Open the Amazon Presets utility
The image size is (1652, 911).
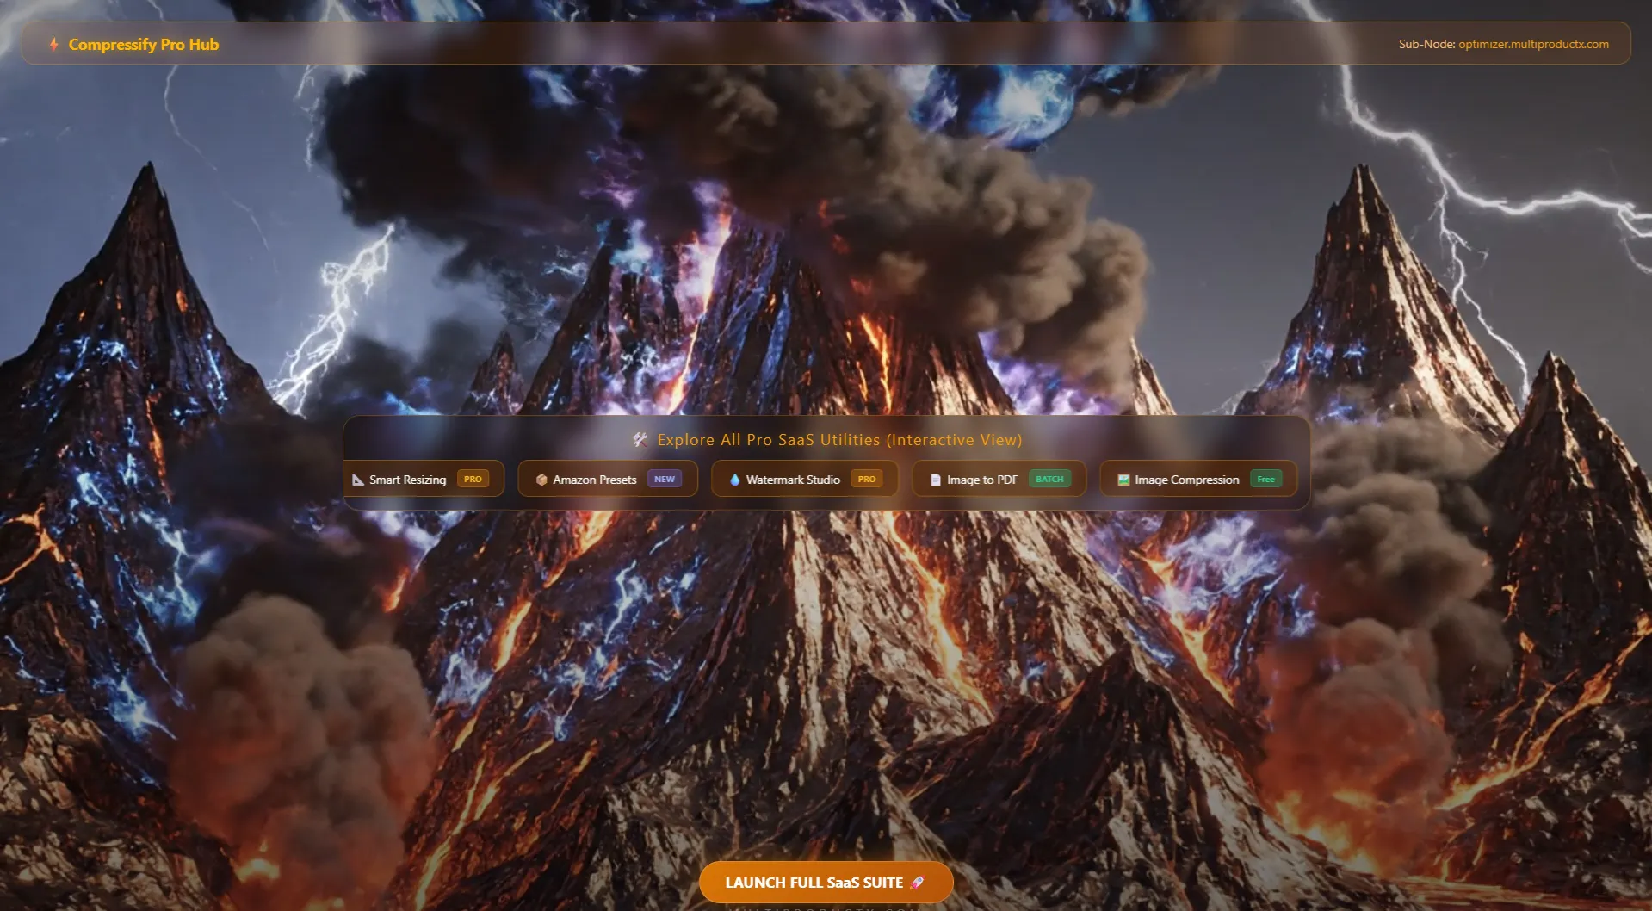[x=607, y=479]
